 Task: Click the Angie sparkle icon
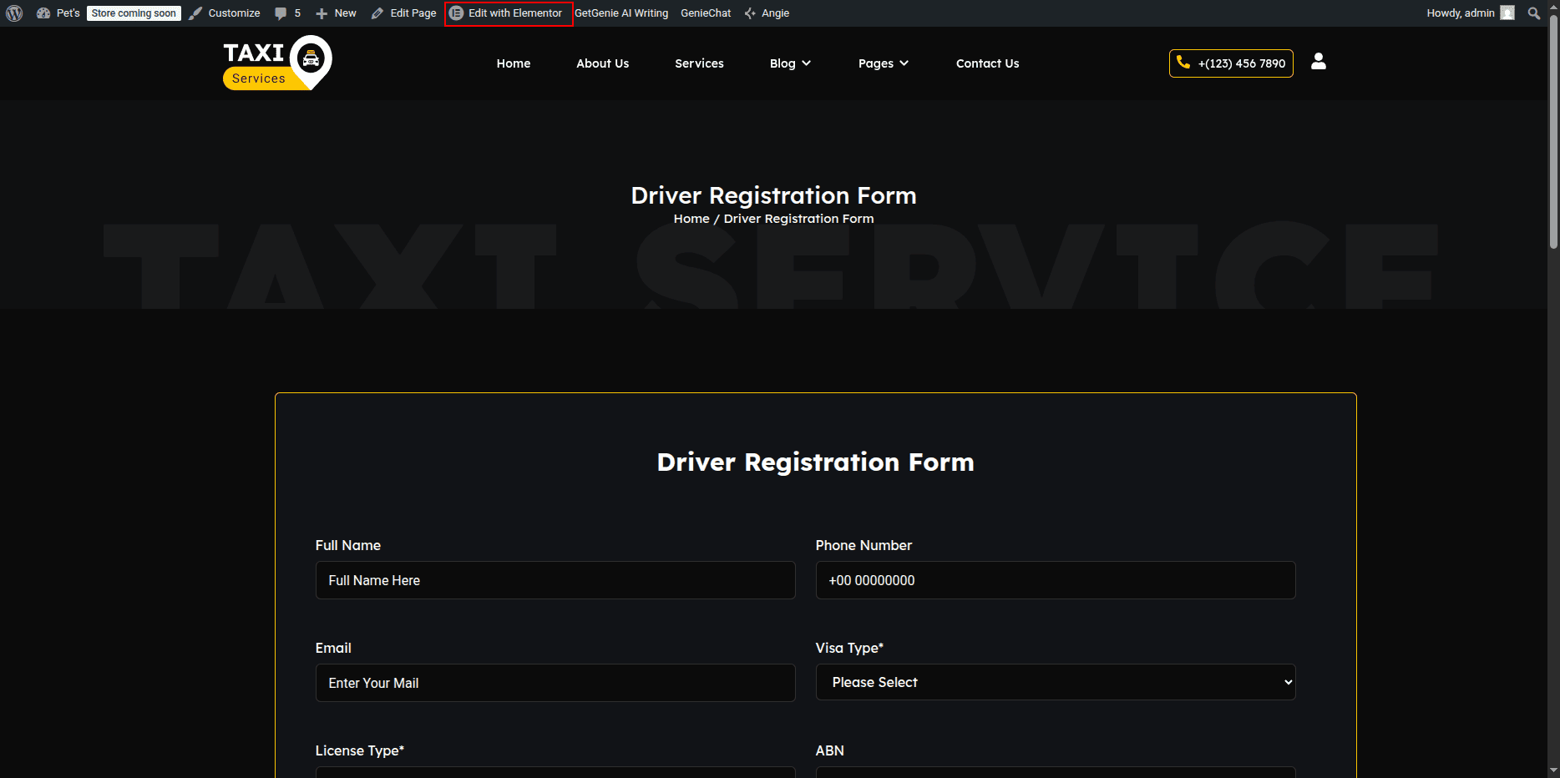point(750,13)
